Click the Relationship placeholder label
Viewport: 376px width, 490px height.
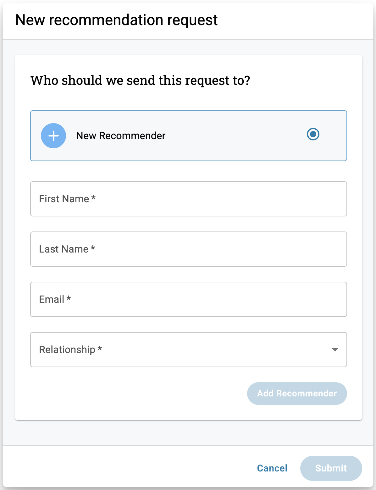click(67, 350)
